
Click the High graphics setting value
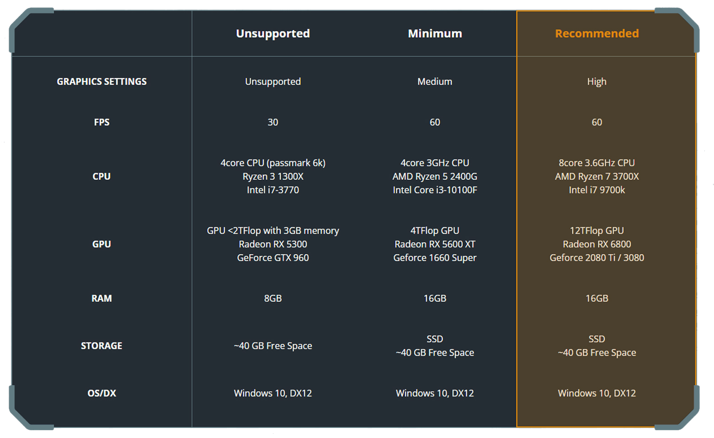click(597, 82)
